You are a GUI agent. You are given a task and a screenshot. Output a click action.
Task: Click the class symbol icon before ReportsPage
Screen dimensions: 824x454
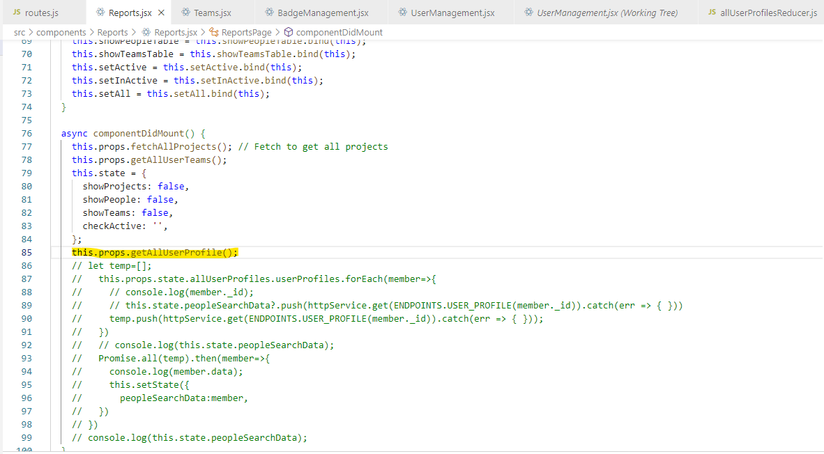click(x=214, y=32)
